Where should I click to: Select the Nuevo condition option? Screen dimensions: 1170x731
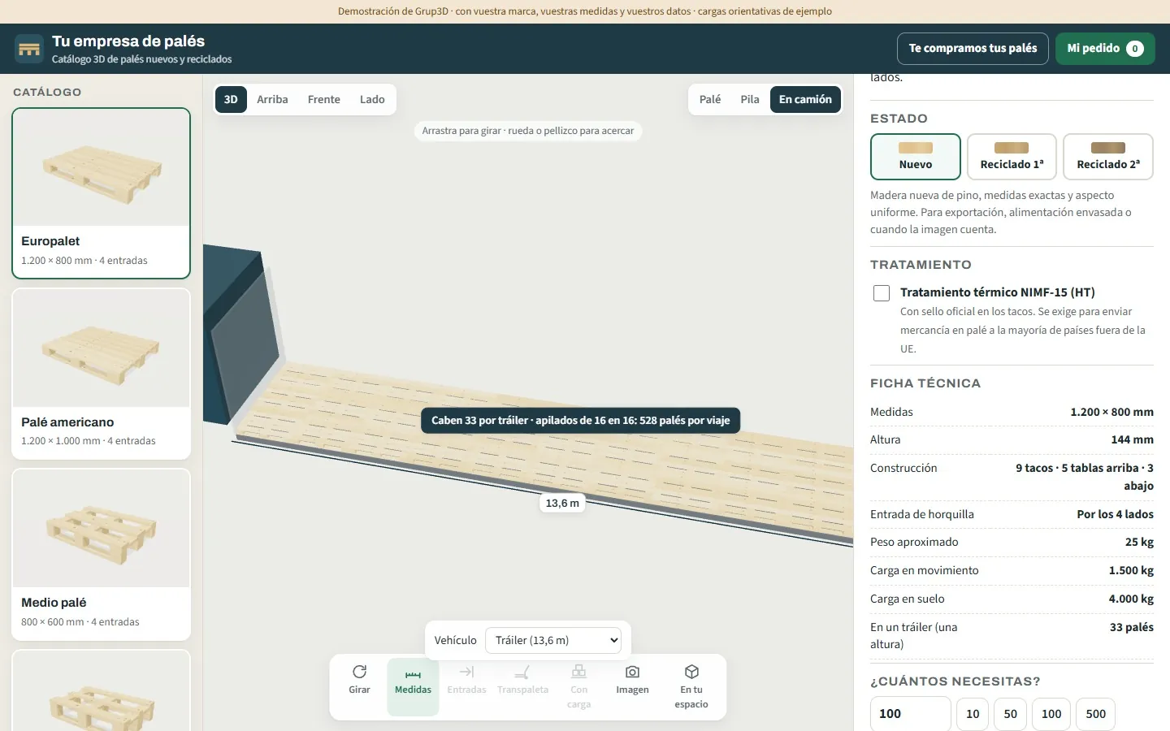pyautogui.click(x=916, y=157)
